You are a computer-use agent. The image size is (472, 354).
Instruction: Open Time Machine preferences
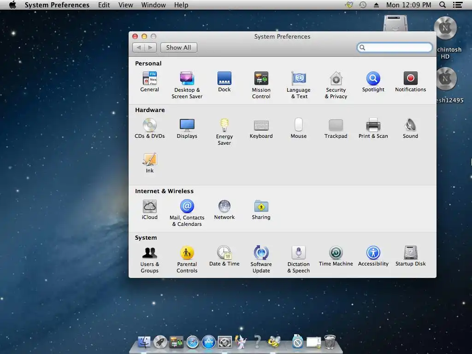click(336, 256)
